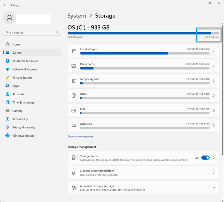Select Time & language label in sidebar
Viewport: 224px width, 202px height.
(x=23, y=102)
